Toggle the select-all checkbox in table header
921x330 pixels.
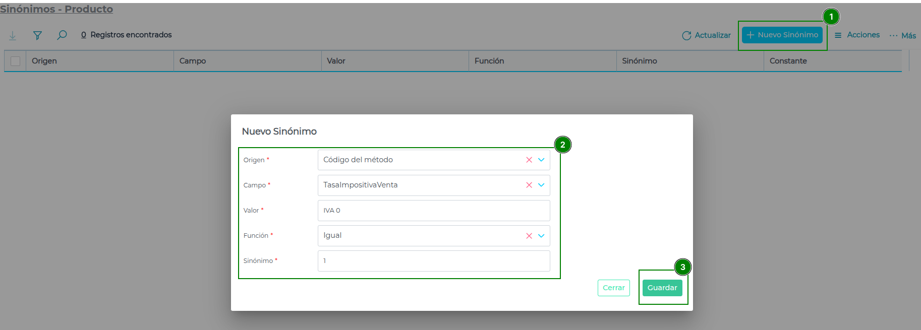pos(16,61)
